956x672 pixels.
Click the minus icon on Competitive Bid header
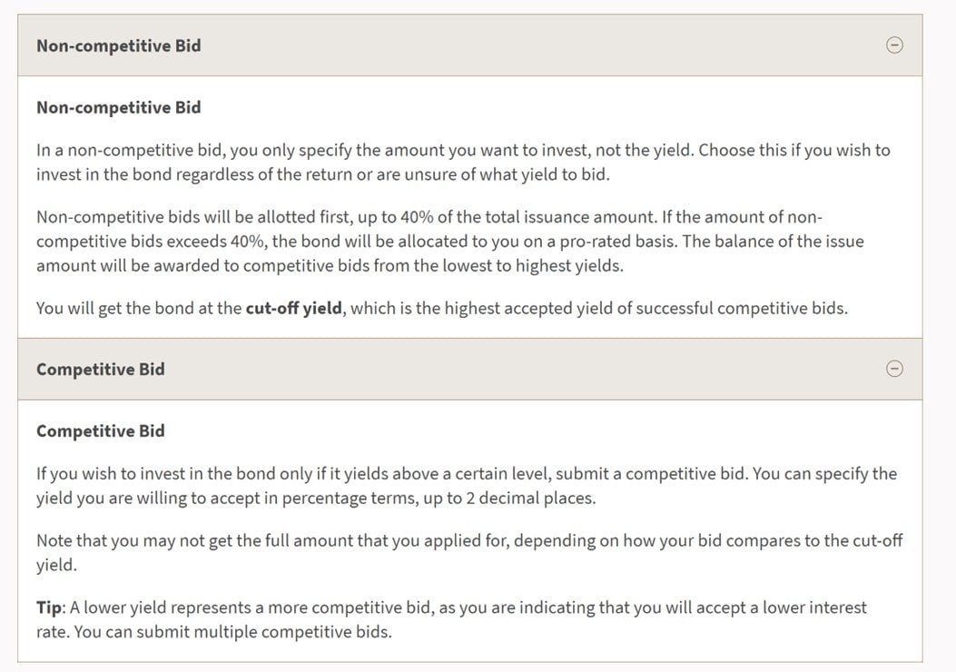click(894, 369)
